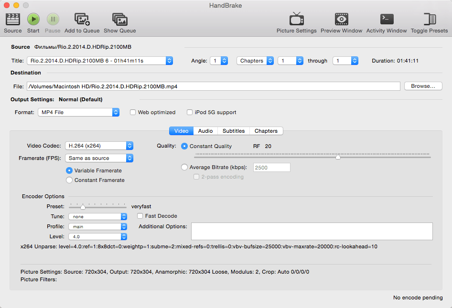
Task: Open the Tune dropdown
Action: [97, 216]
